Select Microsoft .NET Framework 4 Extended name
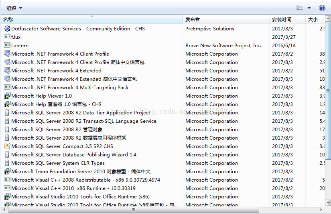 coord(56,71)
